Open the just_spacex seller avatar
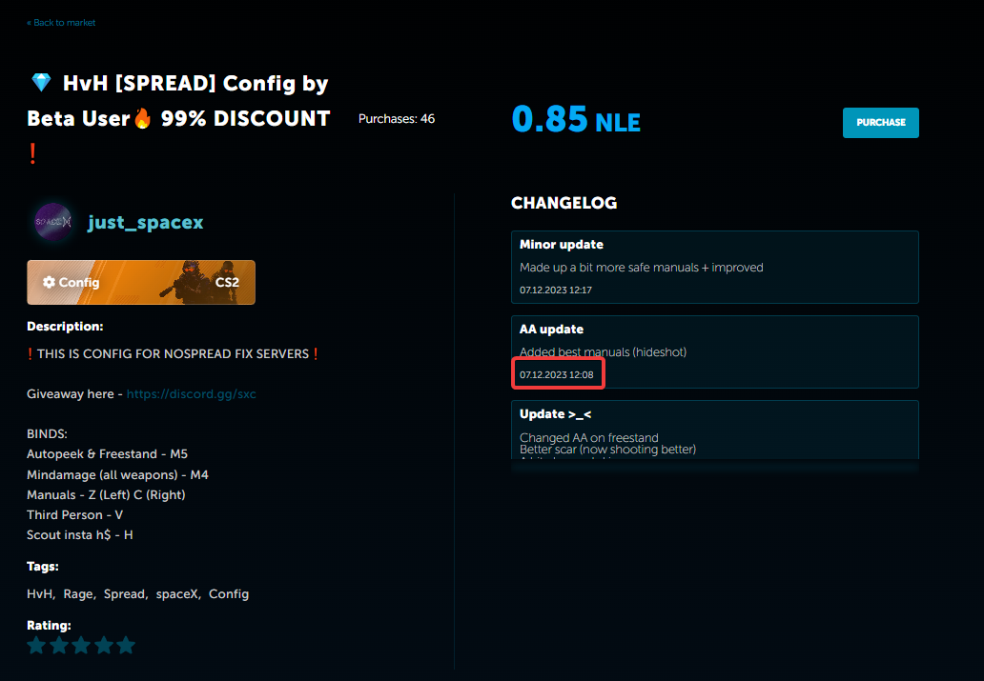The image size is (984, 681). pyautogui.click(x=52, y=223)
